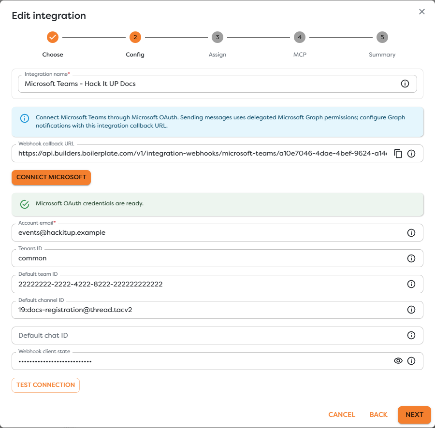Show info for Account email field
The width and height of the screenshot is (435, 428).
click(411, 233)
